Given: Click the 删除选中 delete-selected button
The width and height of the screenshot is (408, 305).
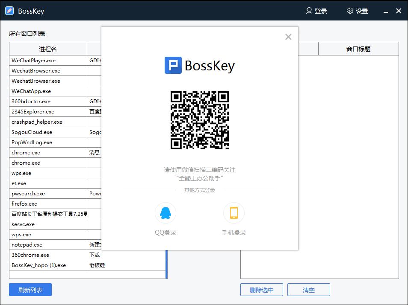Looking at the screenshot, I should tap(261, 289).
